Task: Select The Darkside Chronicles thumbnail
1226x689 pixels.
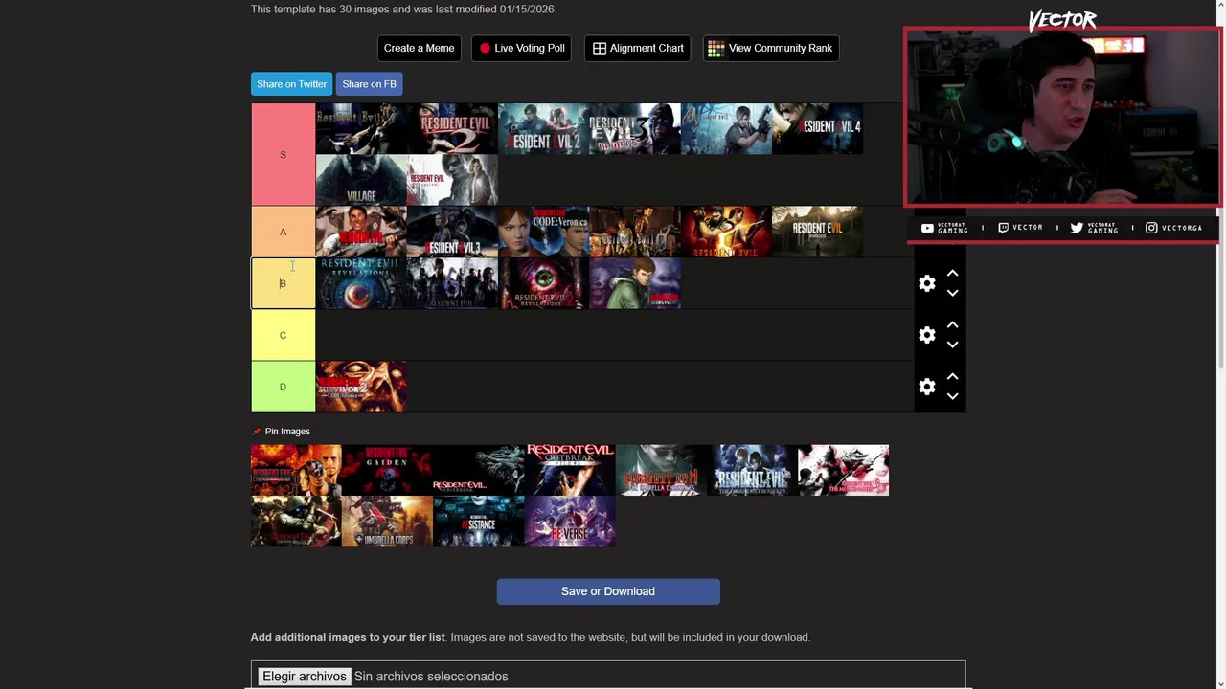Action: (752, 470)
